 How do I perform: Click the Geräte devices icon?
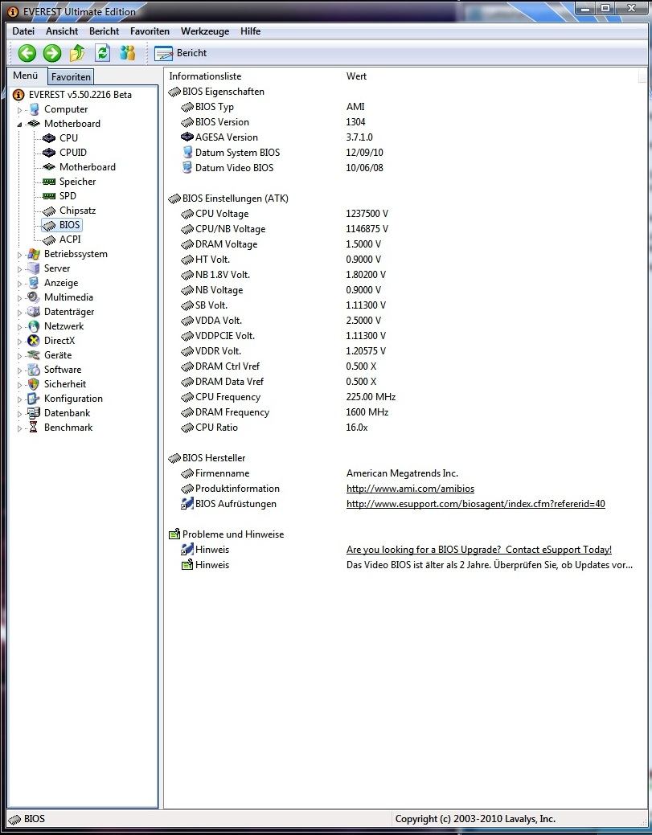click(x=34, y=355)
